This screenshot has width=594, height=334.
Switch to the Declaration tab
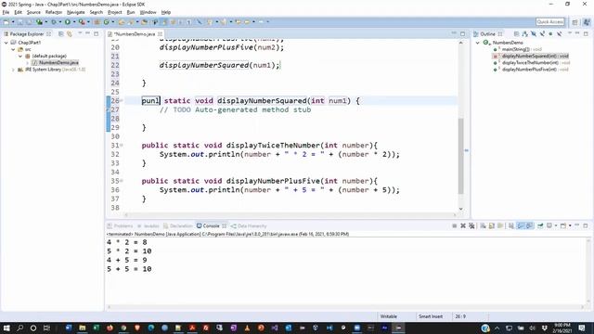(x=178, y=226)
